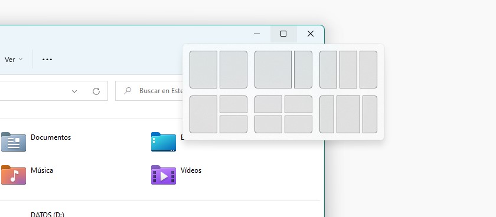Snap to top-left zone of four-quadrant layout
496x217 pixels.
(268, 104)
